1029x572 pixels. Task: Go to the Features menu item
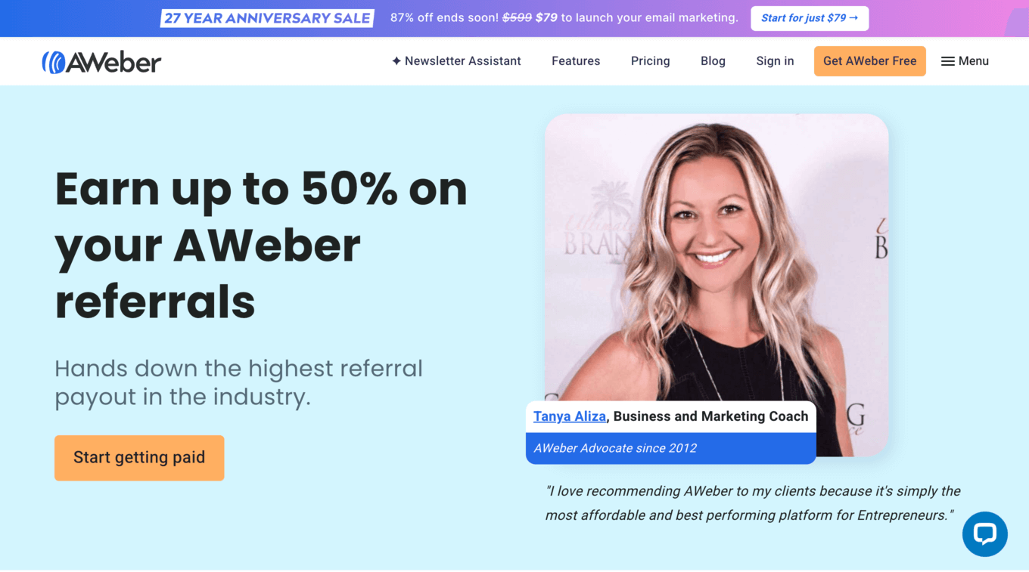576,61
